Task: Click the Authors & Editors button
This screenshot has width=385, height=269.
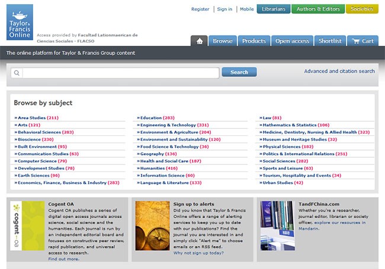Action: pos(318,9)
